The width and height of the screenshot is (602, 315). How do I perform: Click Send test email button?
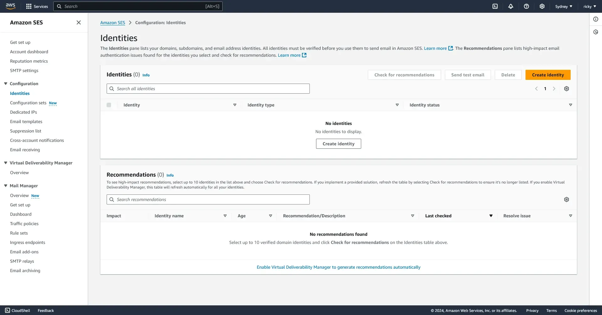pos(468,75)
